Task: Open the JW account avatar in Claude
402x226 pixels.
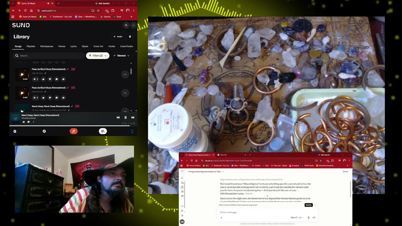Action: point(182,222)
